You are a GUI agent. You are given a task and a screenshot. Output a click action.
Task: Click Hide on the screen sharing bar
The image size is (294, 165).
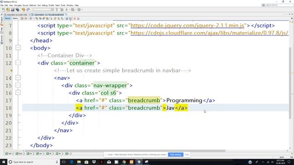(x=187, y=154)
